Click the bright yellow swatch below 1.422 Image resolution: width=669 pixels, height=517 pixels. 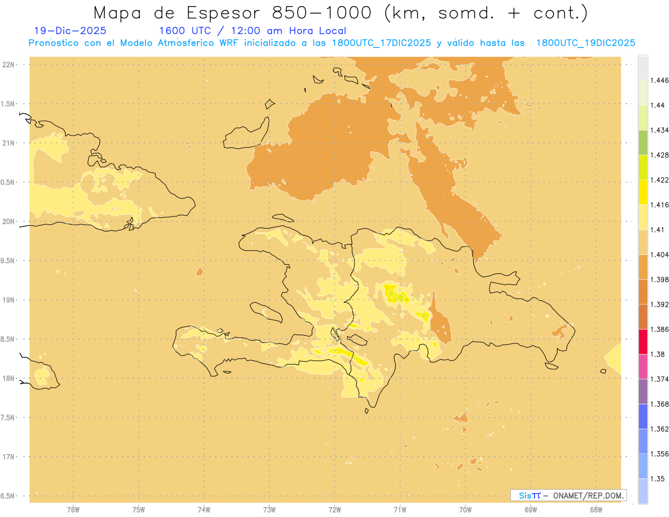[x=643, y=192]
